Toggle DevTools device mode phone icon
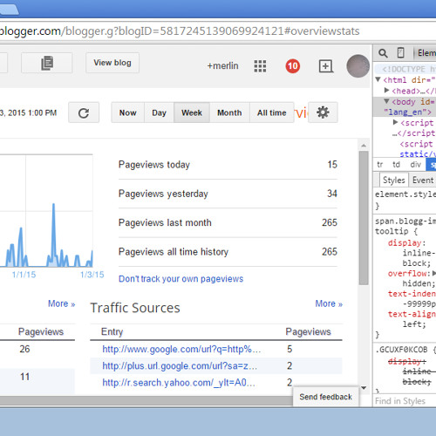Screen dimensions: 436x436 400,53
